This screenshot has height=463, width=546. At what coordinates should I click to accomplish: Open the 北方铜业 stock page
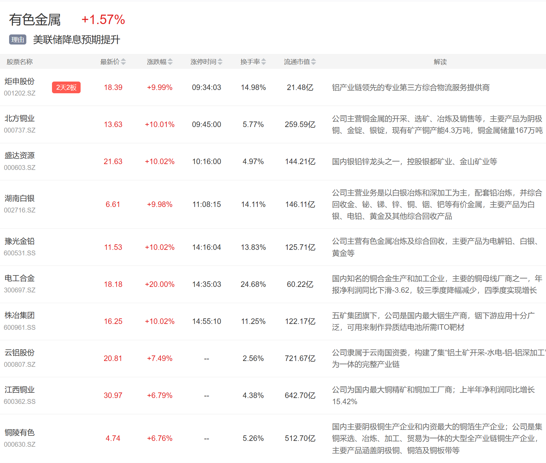19,119
